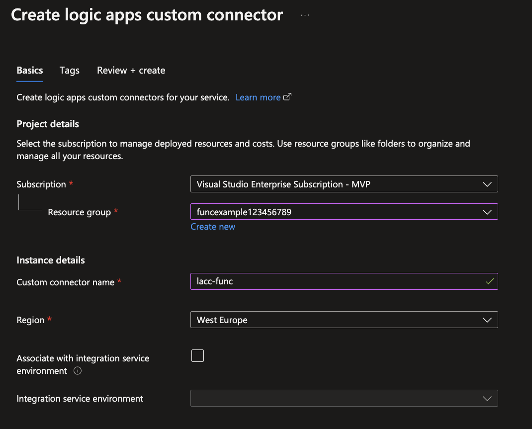This screenshot has width=532, height=429.
Task: Click the Create logic apps custom connector title
Action: click(147, 15)
